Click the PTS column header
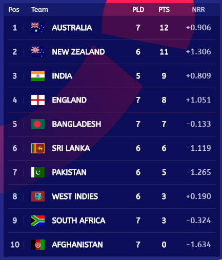The width and height of the screenshot is (222, 260). point(164,10)
